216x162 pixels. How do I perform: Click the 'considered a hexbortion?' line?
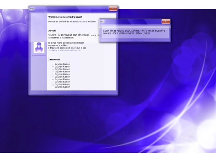pos(61,38)
